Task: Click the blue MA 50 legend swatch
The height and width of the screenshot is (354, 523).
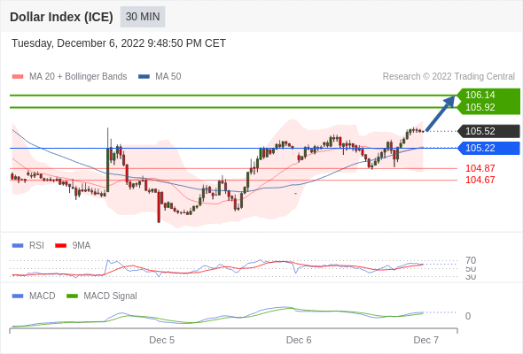Action: click(144, 77)
